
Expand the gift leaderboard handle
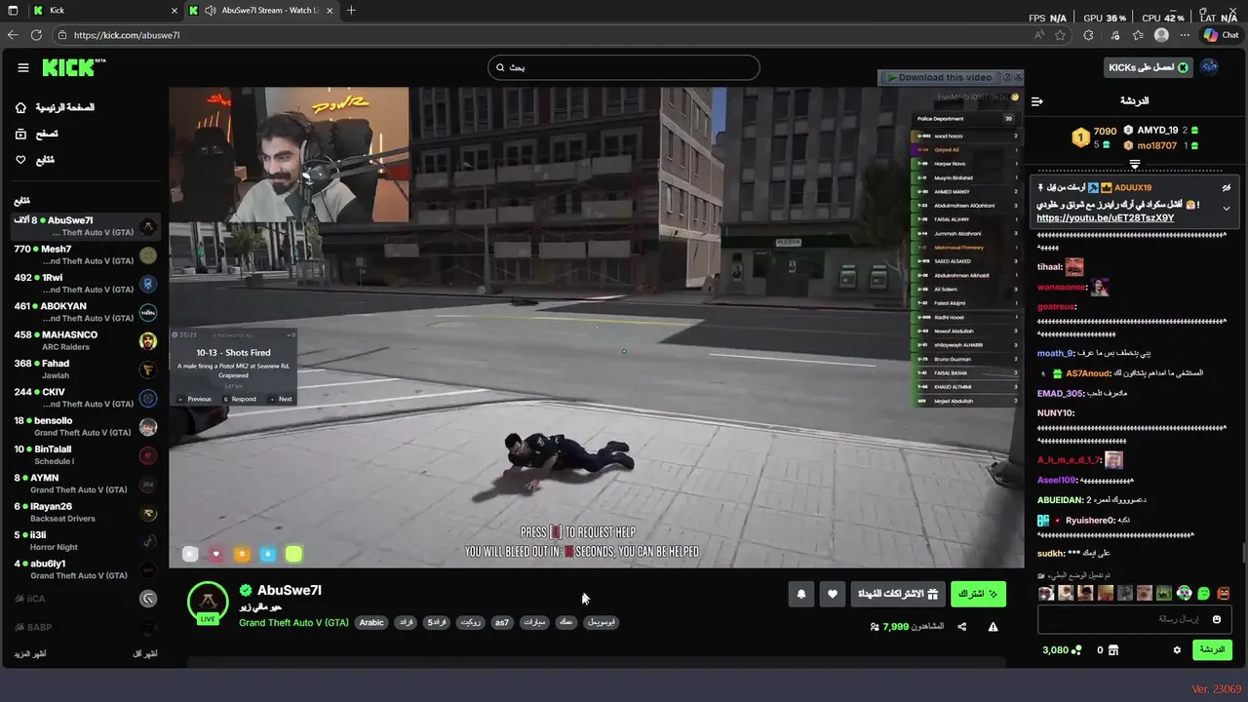[1135, 164]
